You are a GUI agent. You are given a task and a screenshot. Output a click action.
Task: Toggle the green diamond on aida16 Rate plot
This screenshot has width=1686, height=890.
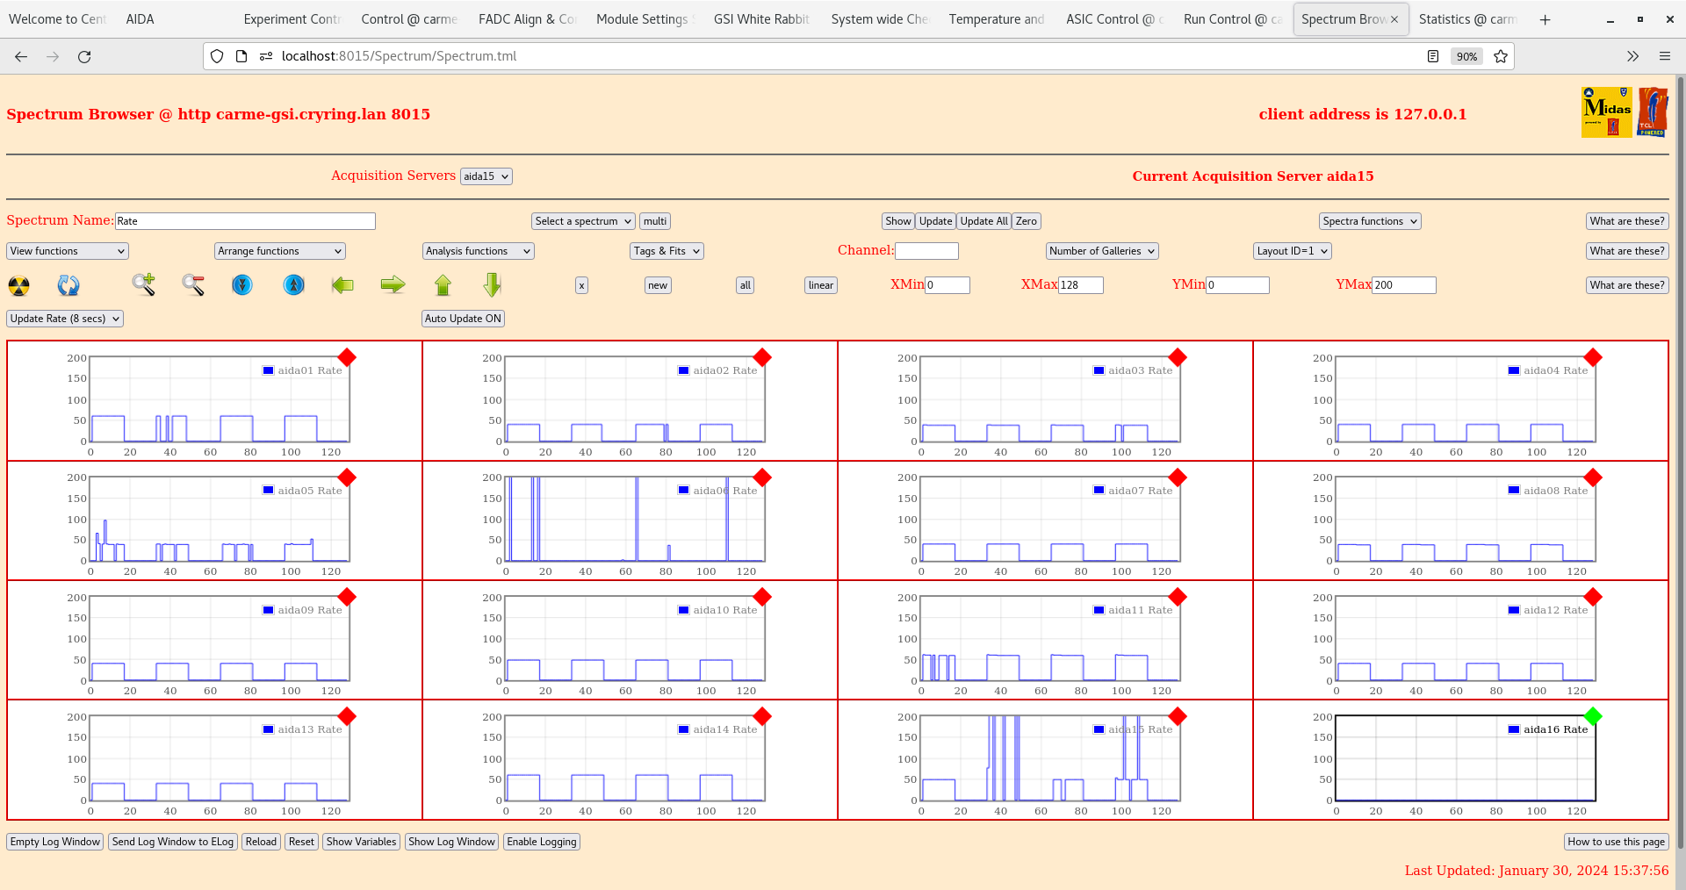click(x=1594, y=717)
